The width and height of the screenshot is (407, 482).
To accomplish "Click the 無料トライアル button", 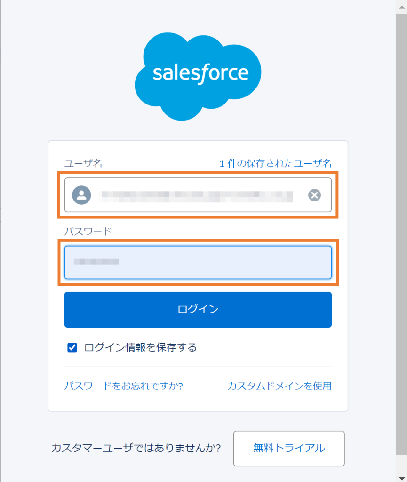I will (x=289, y=448).
